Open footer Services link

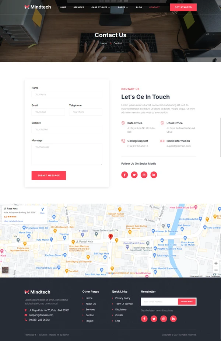[90, 309]
